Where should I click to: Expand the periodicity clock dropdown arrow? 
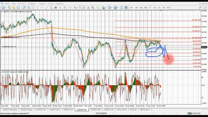[x=118, y=8]
